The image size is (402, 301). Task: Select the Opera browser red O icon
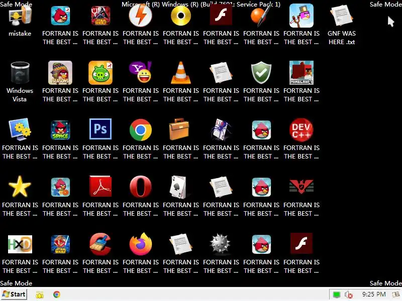click(x=141, y=187)
